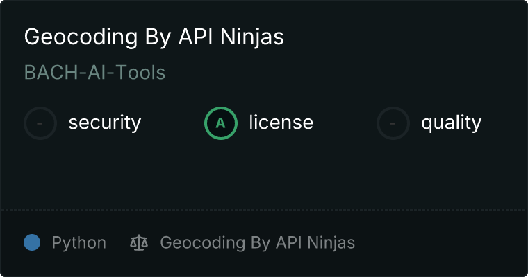Screen dimensions: 528x277
Task: Click the quality grade badge circle
Action: 393,123
